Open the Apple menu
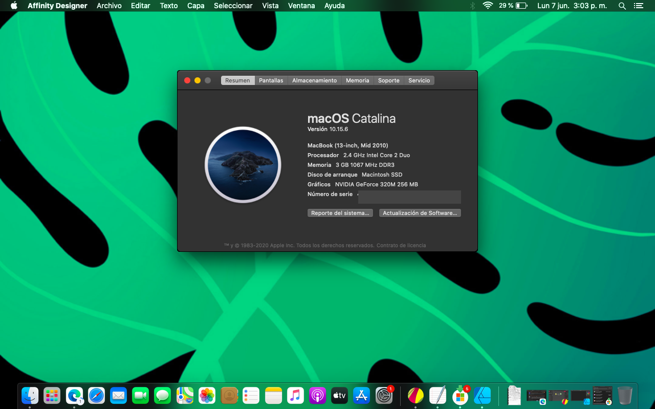 click(x=14, y=6)
